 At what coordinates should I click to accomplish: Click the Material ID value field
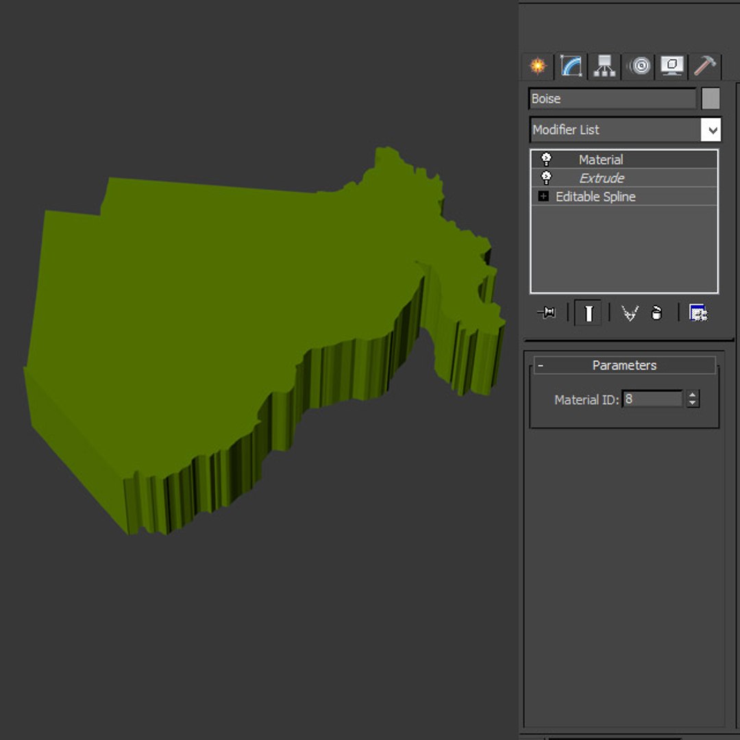click(652, 399)
